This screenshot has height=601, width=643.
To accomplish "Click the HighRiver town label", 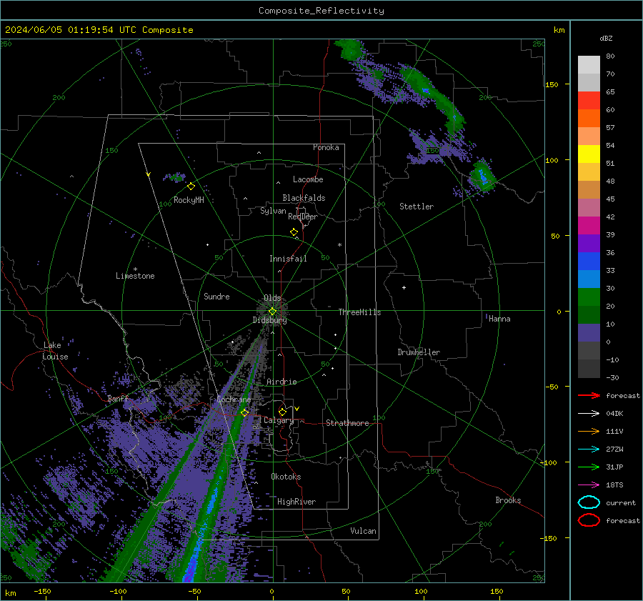I will [296, 502].
